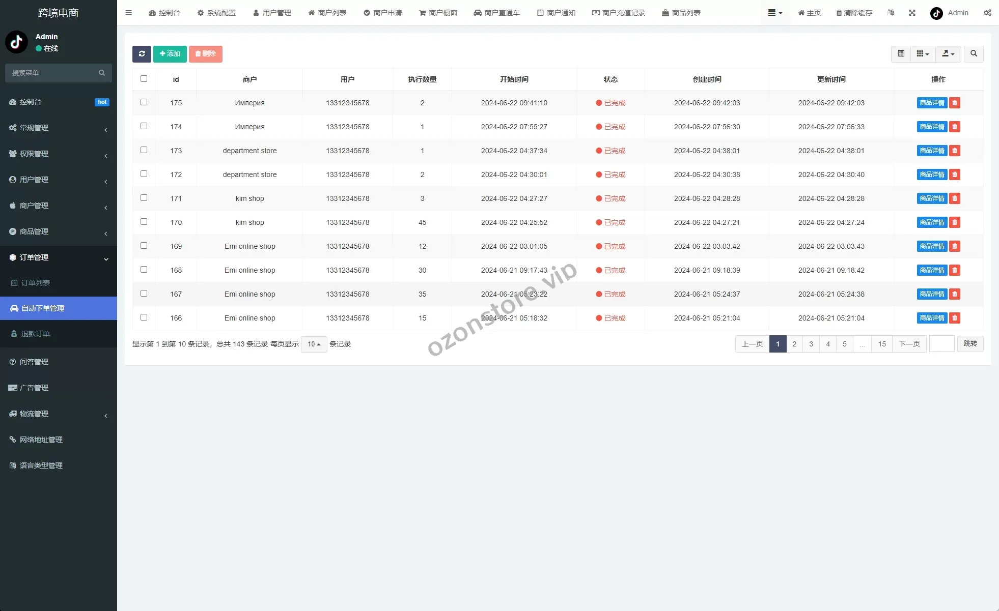
Task: Delete record 175 with red trash icon
Action: point(955,103)
